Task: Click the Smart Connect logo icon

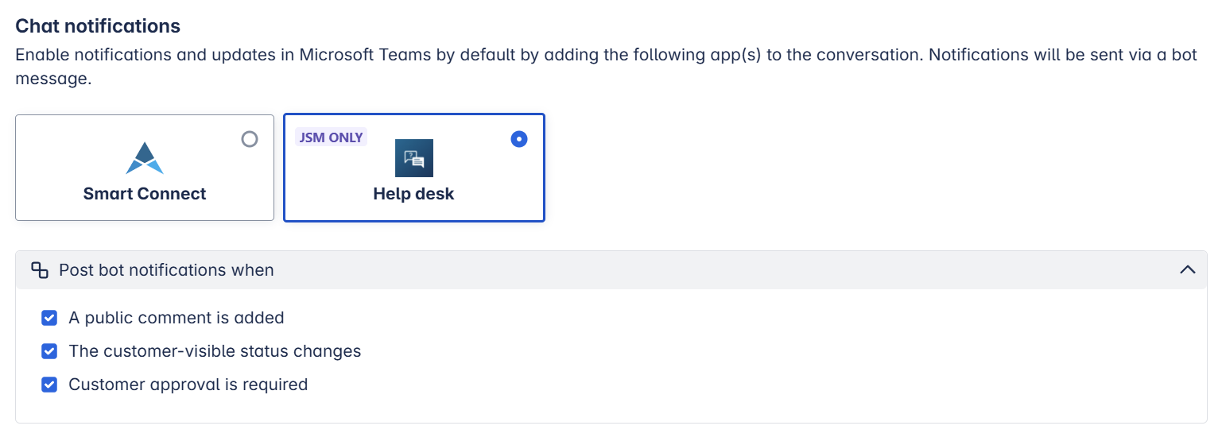Action: (145, 157)
